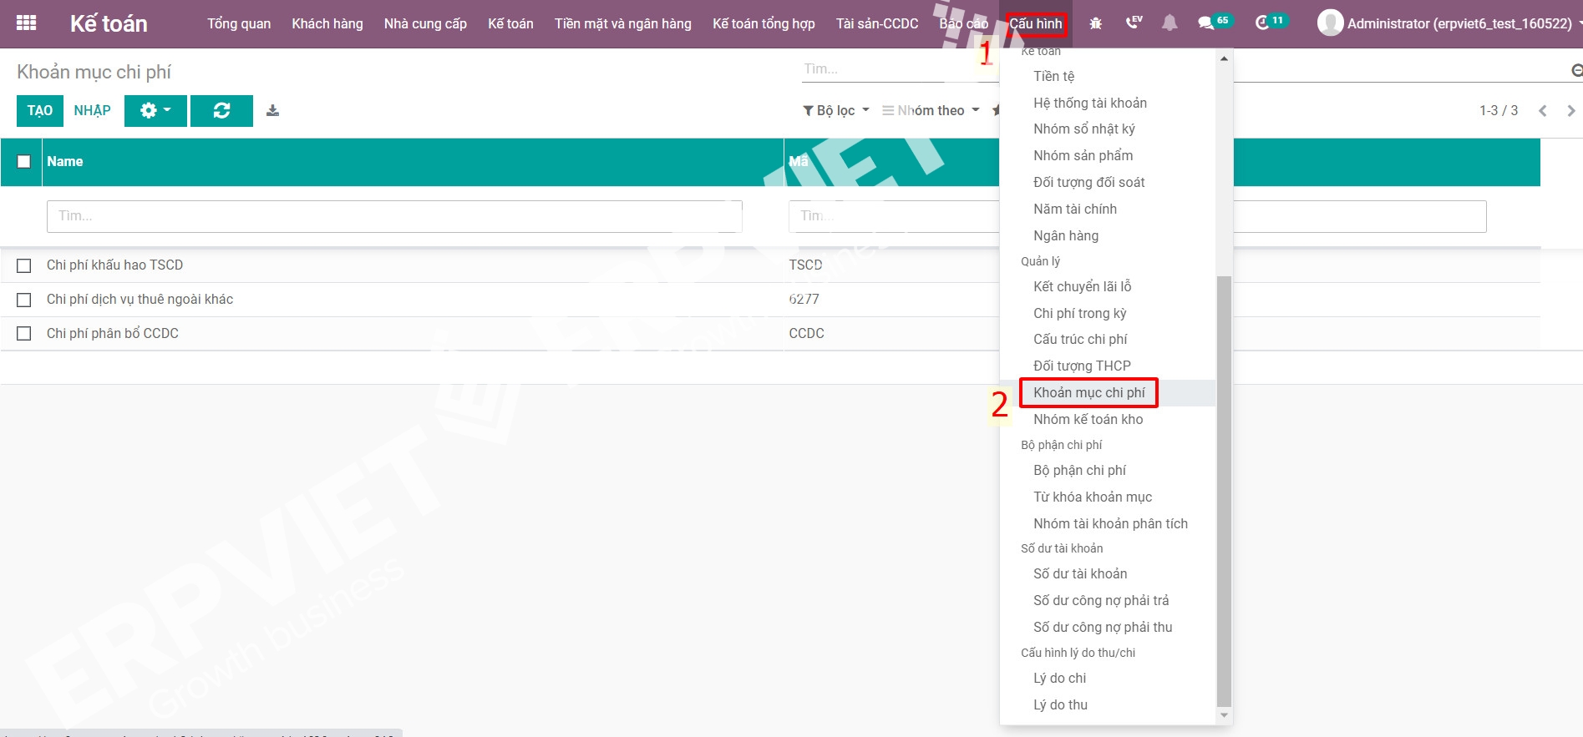The height and width of the screenshot is (737, 1583).
Task: Tick the select-all checkbox in header row
Action: 24,162
